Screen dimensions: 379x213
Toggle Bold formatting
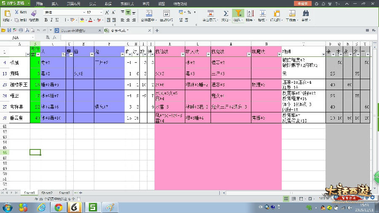[x=46, y=20]
